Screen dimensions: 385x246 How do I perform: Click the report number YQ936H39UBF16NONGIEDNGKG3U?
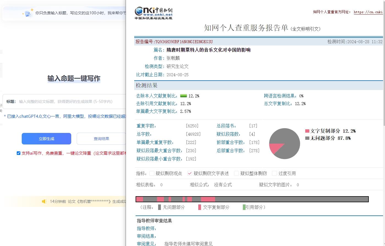(184, 42)
